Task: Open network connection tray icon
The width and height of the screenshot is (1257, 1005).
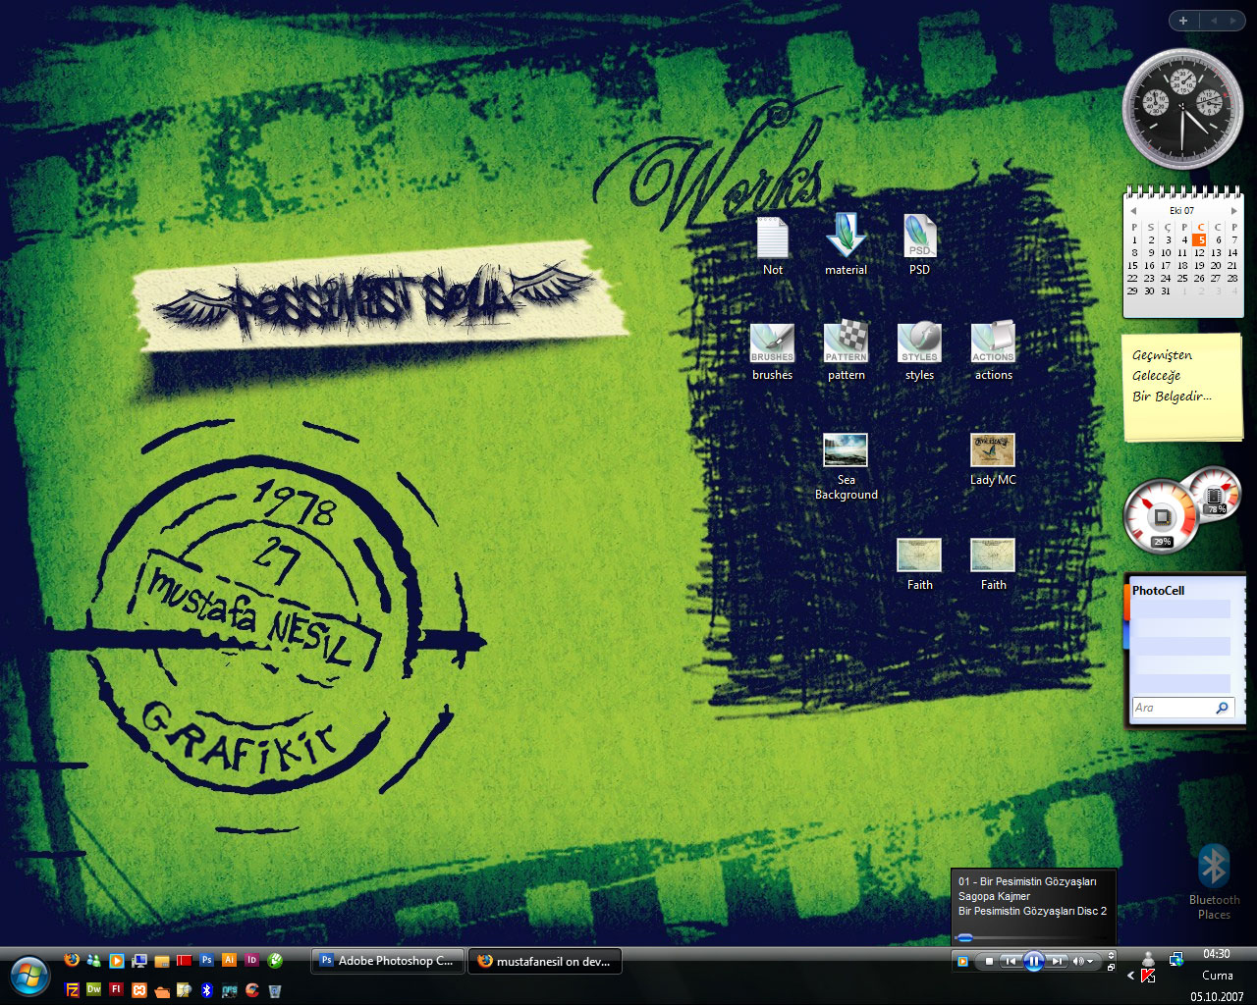Action: 1176,959
